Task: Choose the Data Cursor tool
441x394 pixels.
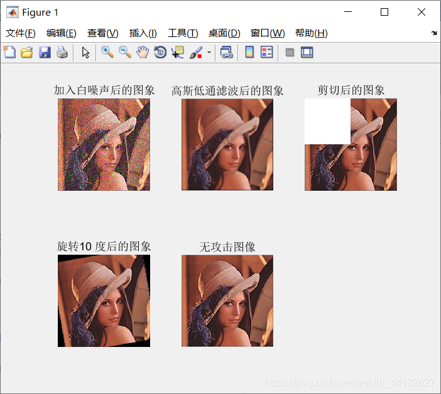Action: pyautogui.click(x=178, y=52)
